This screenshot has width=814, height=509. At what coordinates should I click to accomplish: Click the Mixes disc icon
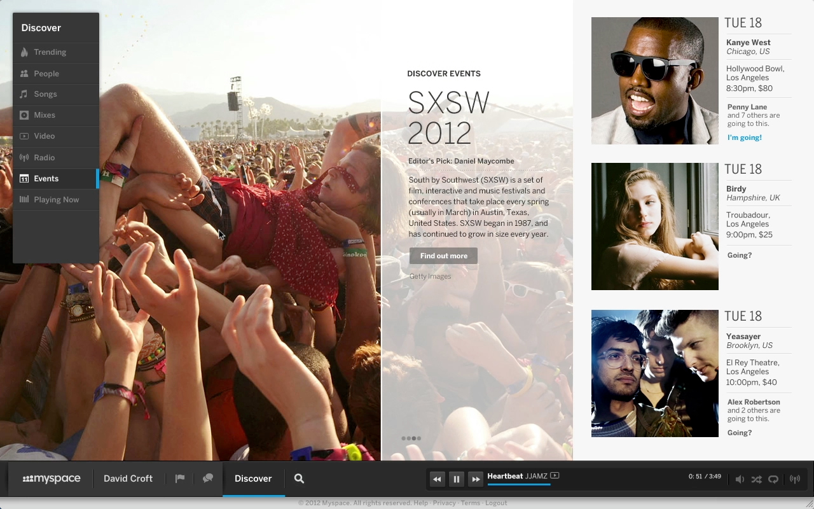[x=24, y=115]
